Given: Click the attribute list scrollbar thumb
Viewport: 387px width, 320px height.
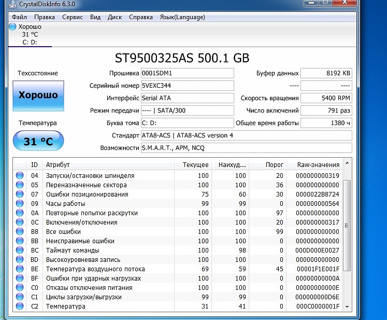Looking at the screenshot, I should point(347,226).
